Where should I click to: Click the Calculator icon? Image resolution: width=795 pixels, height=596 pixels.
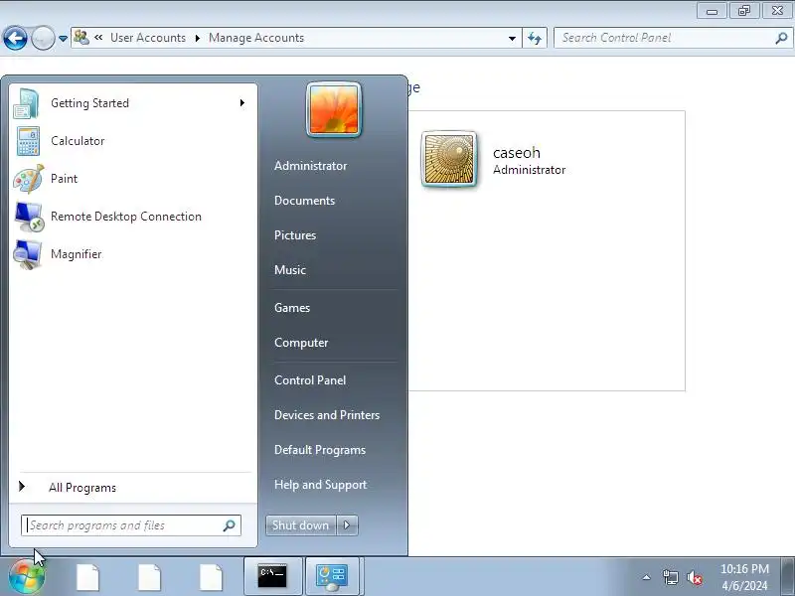tap(28, 141)
